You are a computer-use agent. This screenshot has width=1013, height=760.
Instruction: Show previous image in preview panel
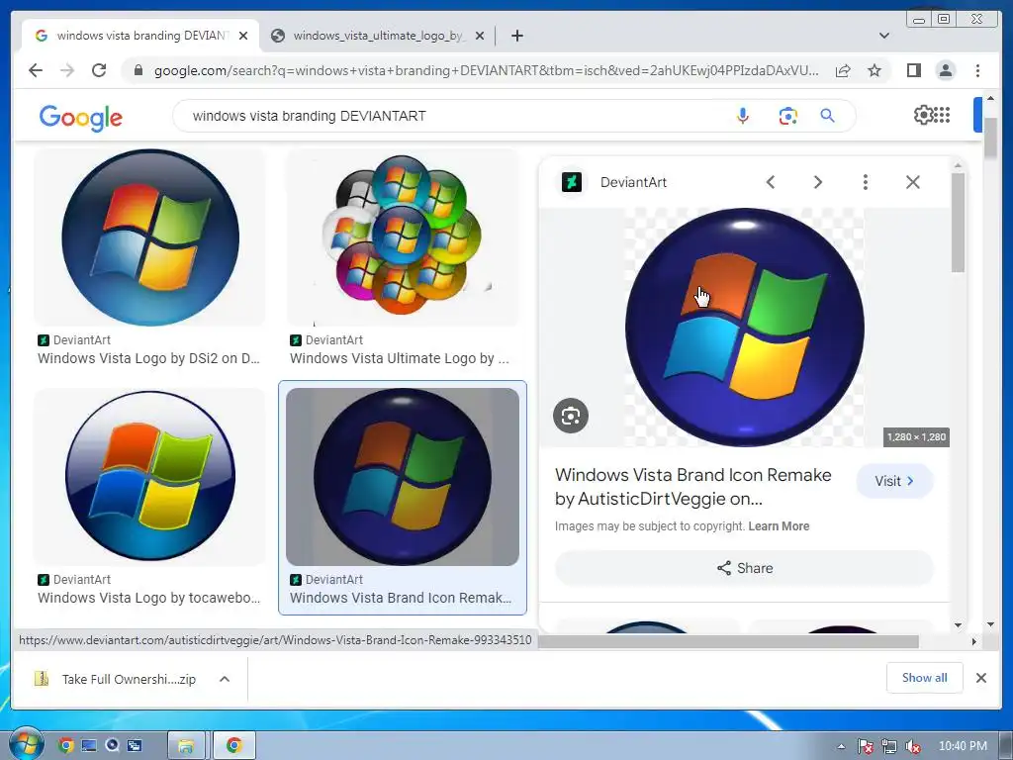(770, 182)
